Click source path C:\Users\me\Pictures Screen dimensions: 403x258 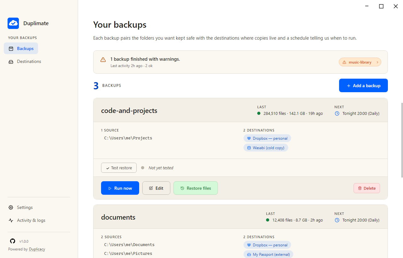(x=128, y=253)
